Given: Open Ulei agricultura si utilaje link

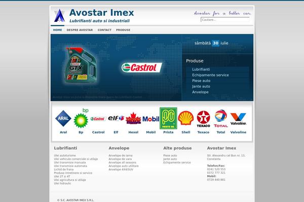Looking at the screenshot, I should point(70,180).
